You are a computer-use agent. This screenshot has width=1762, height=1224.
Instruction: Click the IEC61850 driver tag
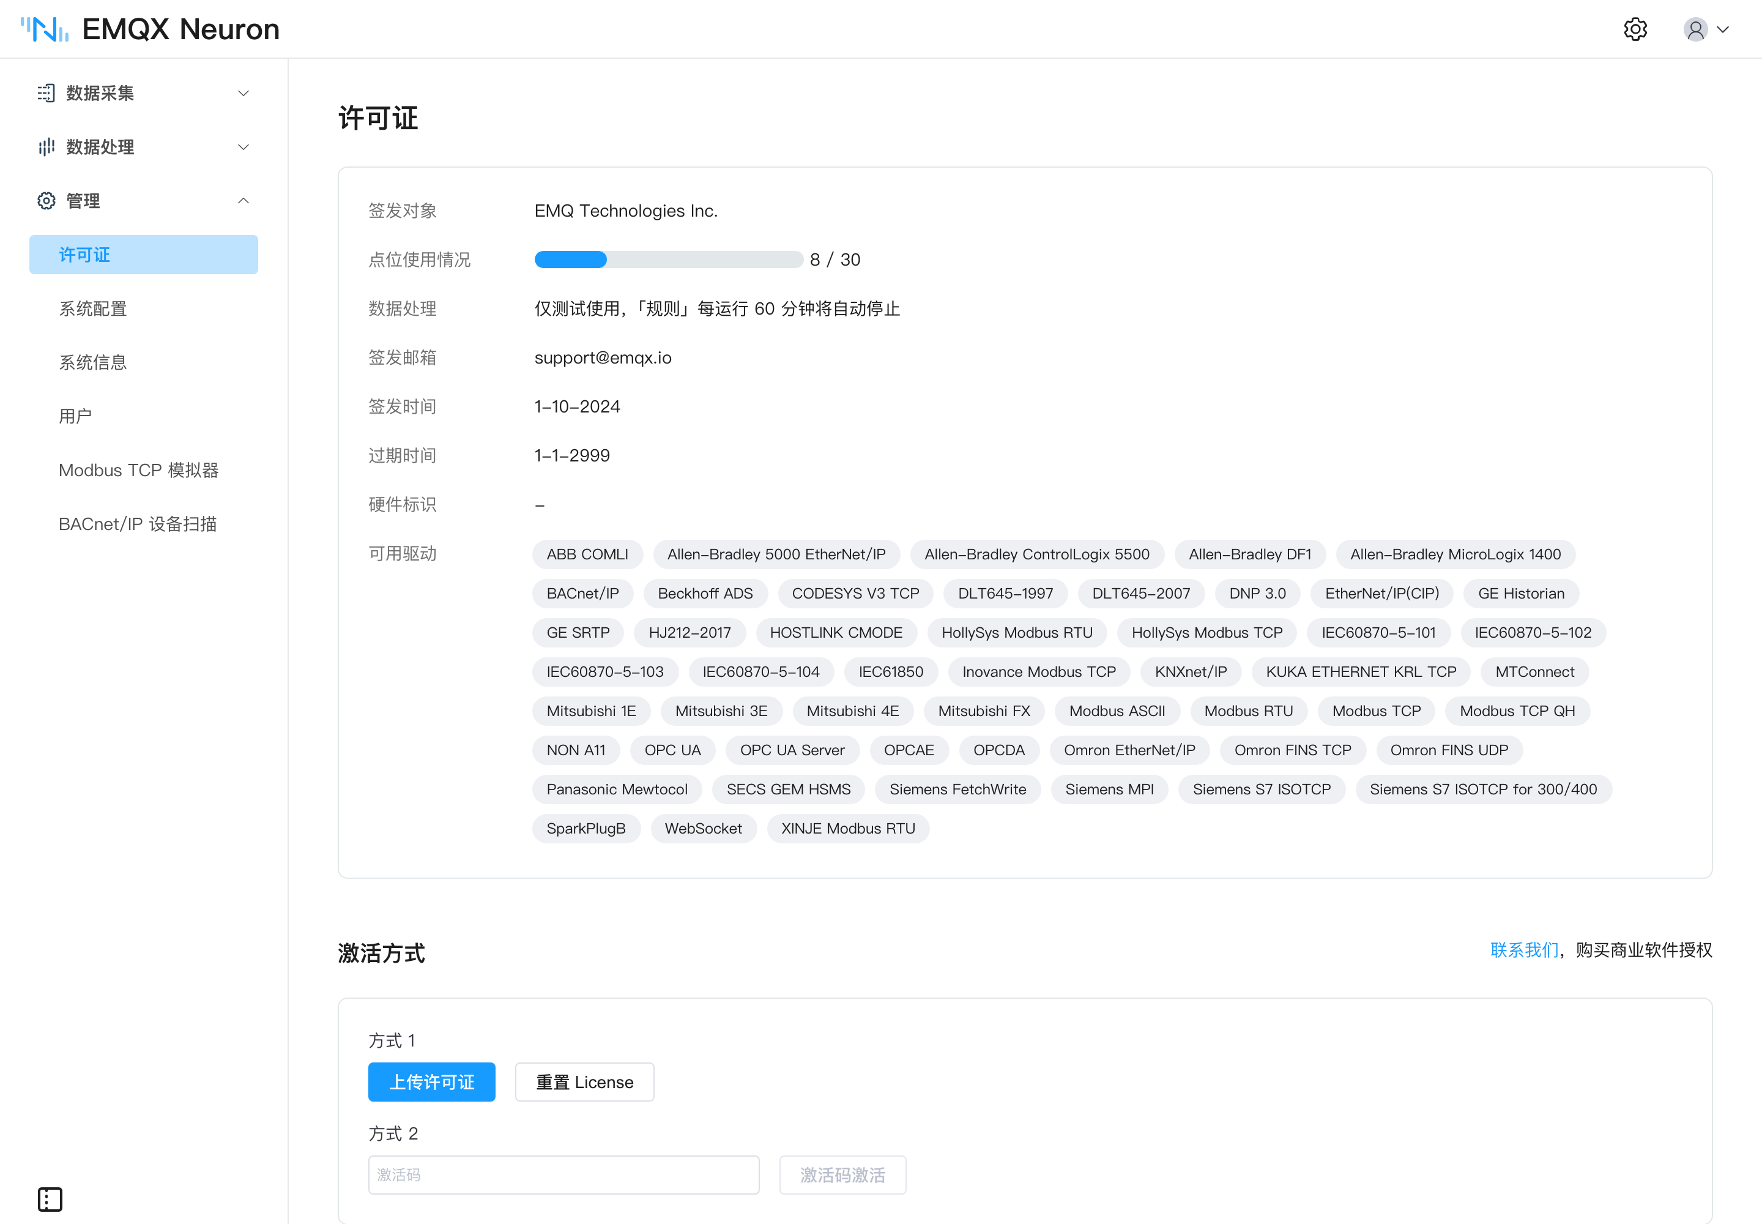890,672
